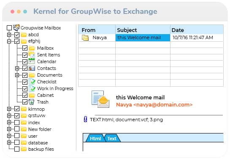This screenshot has width=230, height=160.
Task: Click the user folder icon
Action: coord(24,136)
